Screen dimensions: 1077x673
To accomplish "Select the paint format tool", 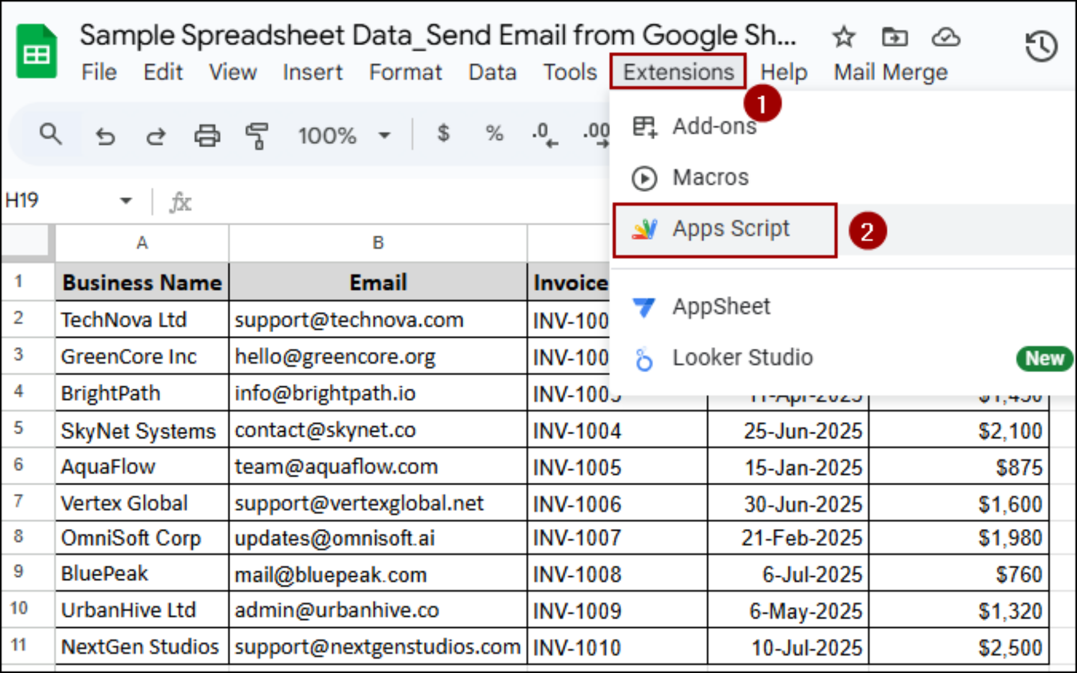I will click(x=257, y=136).
